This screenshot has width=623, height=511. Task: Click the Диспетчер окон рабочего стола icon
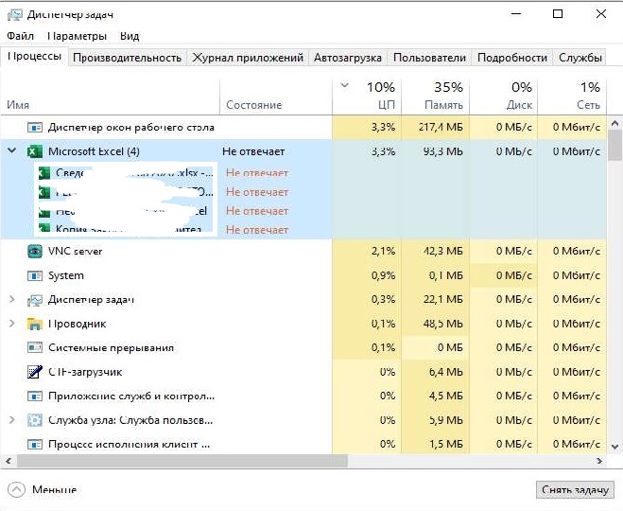click(x=35, y=128)
